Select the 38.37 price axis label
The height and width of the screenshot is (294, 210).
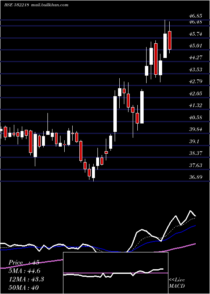tap(196, 153)
